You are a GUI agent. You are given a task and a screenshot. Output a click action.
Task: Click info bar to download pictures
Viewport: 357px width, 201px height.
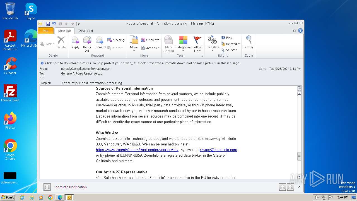click(x=143, y=63)
